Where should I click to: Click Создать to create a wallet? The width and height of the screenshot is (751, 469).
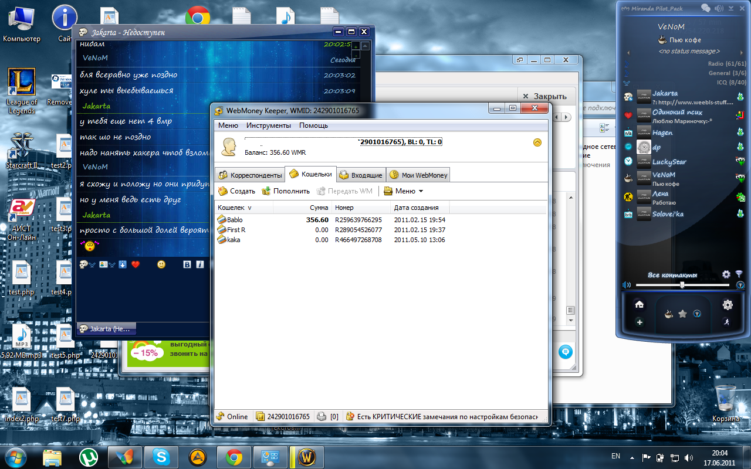[236, 191]
